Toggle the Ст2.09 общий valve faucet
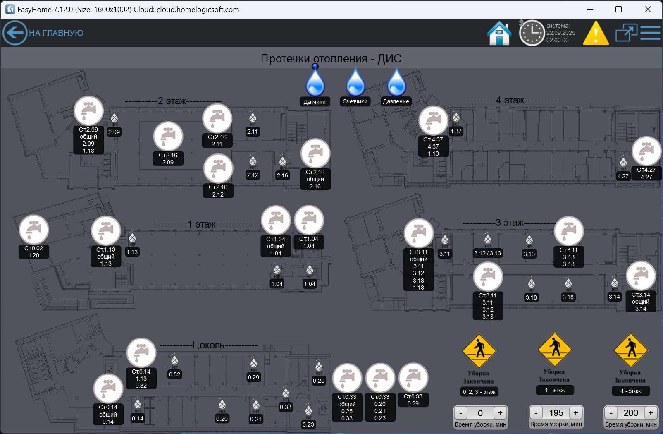This screenshot has height=434, width=663. tap(88, 111)
